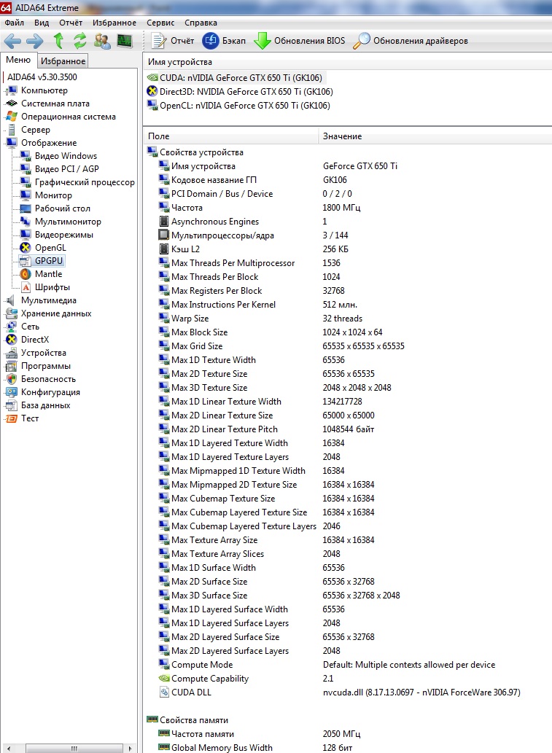
Task: Select the Рабочий стол tree item
Action: (x=63, y=208)
